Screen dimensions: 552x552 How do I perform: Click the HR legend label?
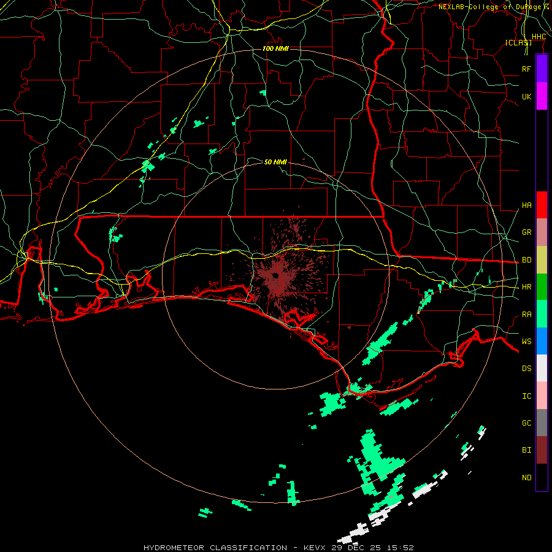pyautogui.click(x=526, y=287)
